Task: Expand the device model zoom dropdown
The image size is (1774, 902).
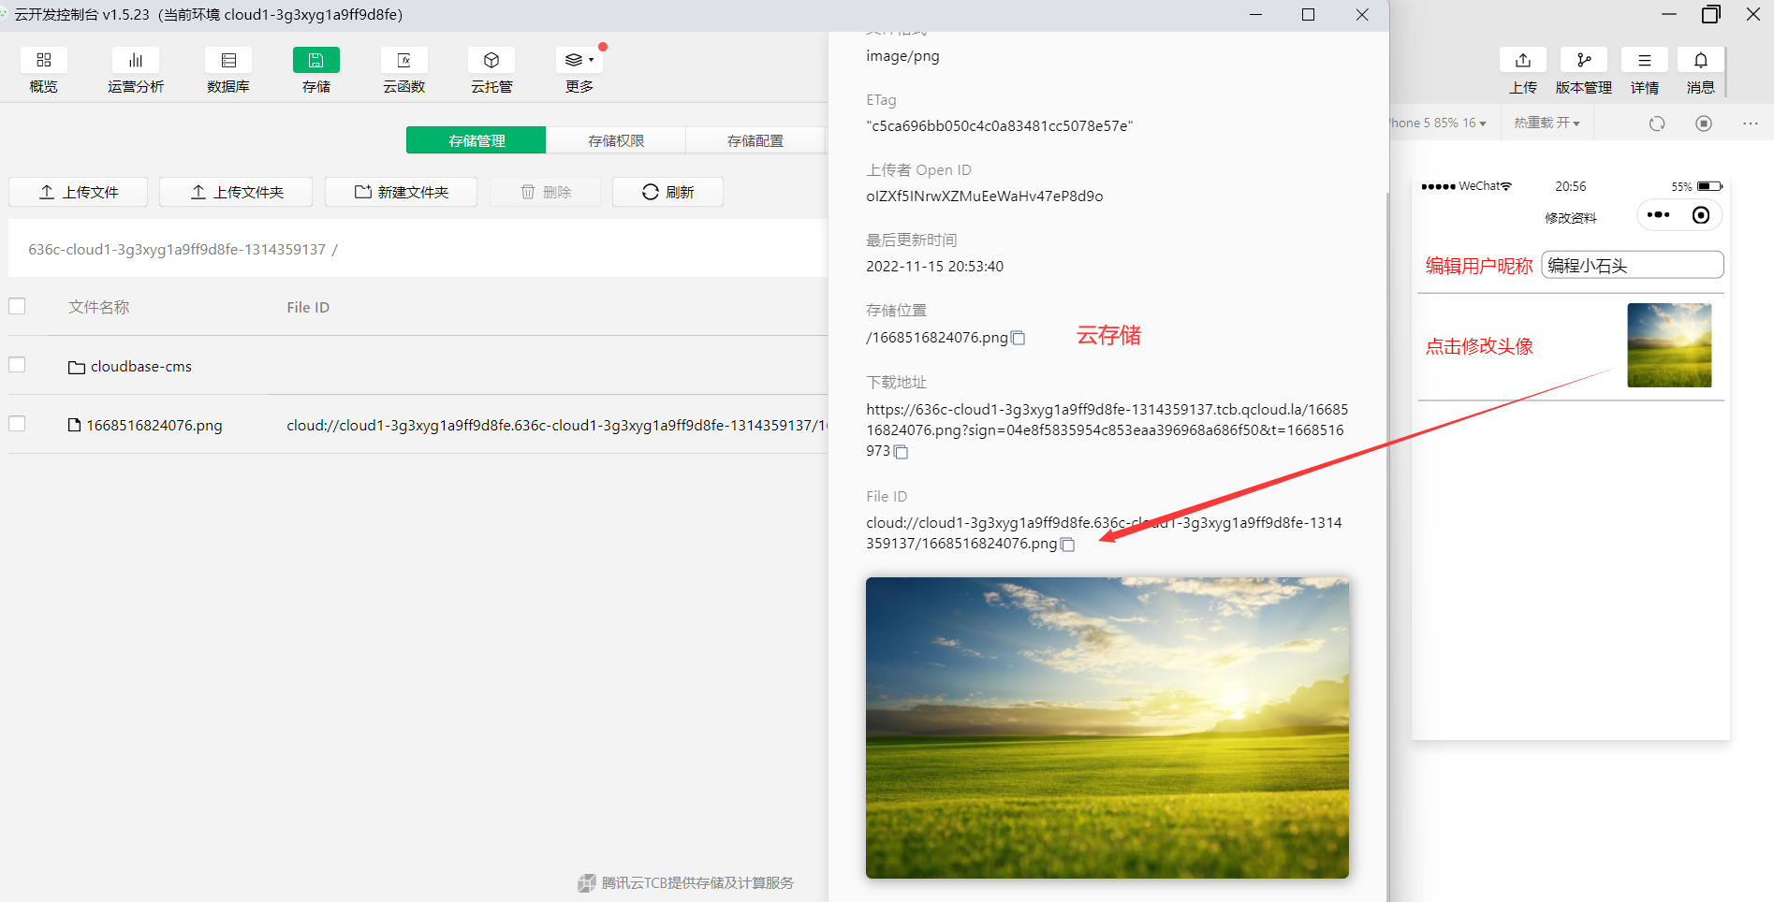Action: [x=1438, y=124]
